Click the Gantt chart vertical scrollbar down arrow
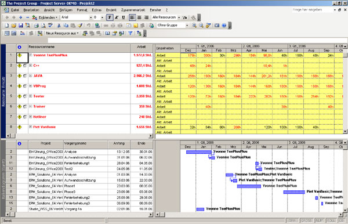Screen dimensions: 348x224 point(345,210)
